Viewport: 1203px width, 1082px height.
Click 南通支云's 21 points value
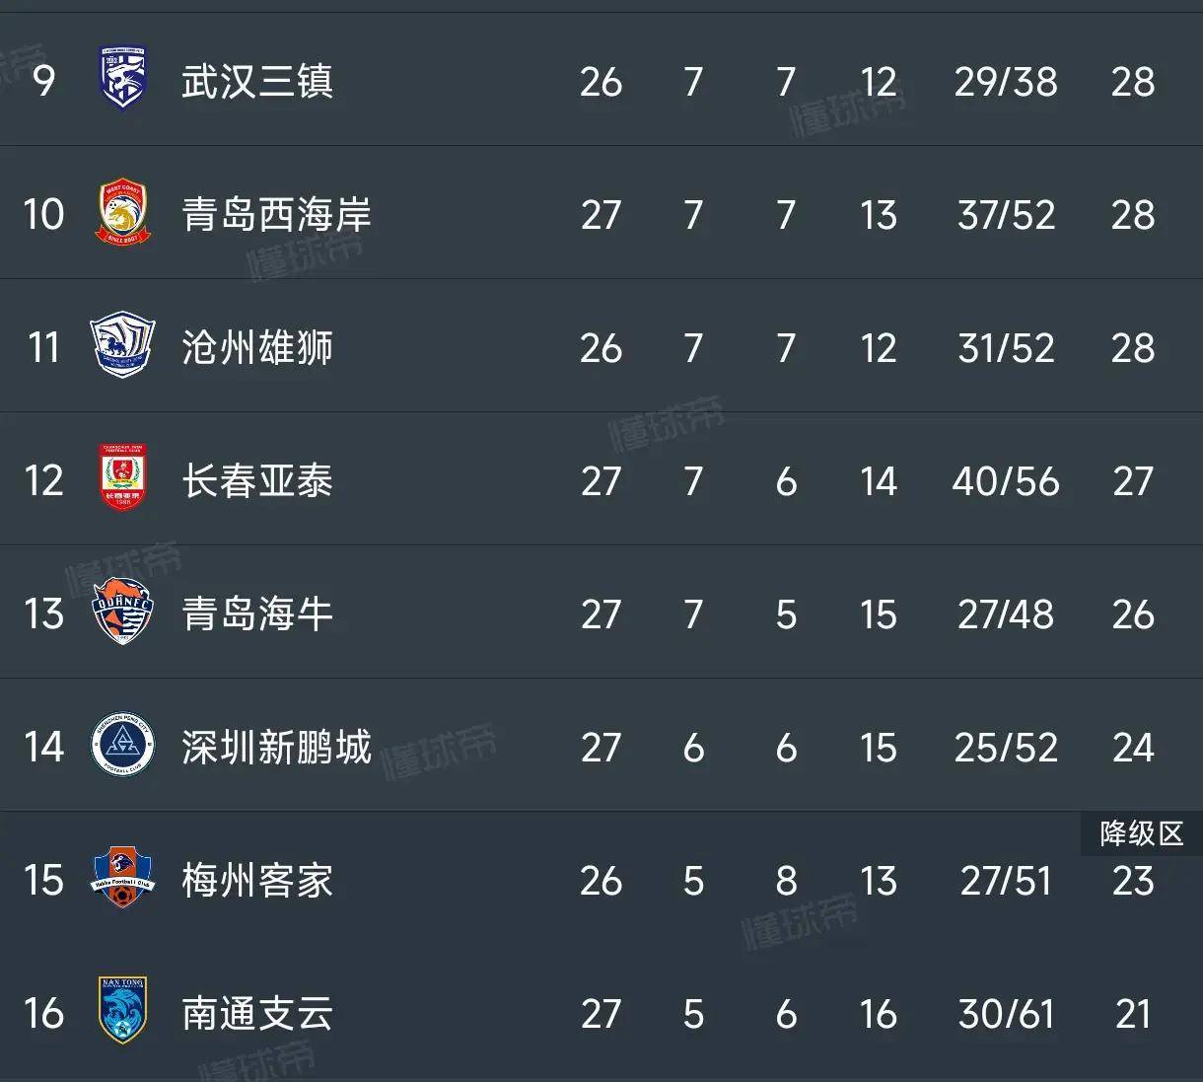1132,1014
